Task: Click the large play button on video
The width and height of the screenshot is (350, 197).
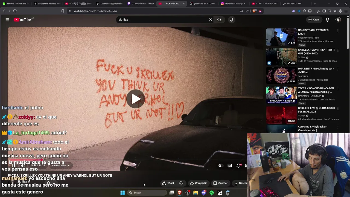Action: pos(135,99)
